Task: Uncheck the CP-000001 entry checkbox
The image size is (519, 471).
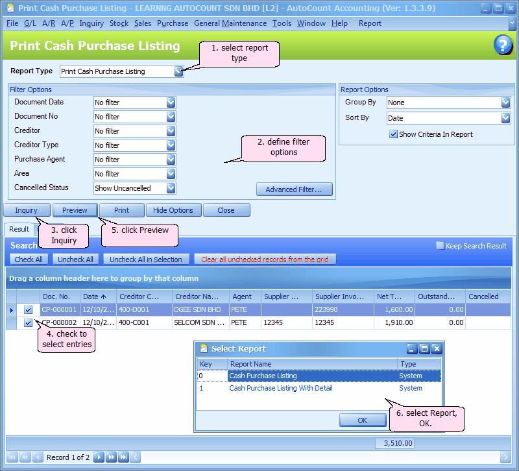Action: [29, 310]
